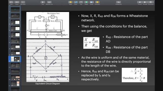Select slide 15 thumbnail in navigator
This screenshot has height=91, width=163.
click(15, 22)
